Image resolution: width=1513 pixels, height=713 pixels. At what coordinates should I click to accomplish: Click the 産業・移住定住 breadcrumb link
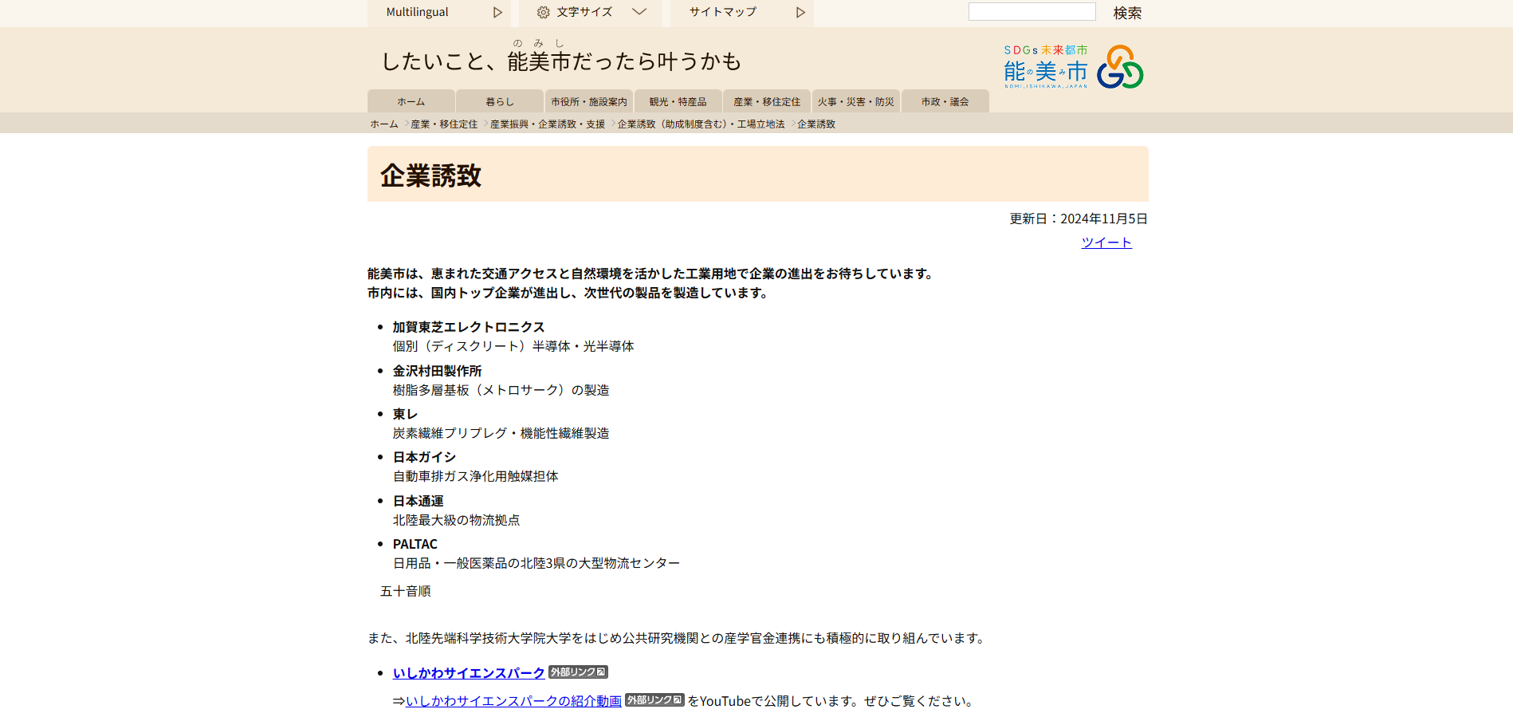tap(444, 124)
